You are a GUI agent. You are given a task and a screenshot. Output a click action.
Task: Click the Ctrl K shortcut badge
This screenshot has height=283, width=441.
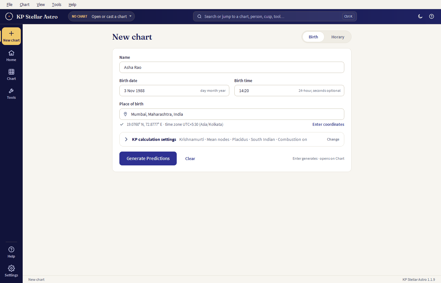(348, 16)
